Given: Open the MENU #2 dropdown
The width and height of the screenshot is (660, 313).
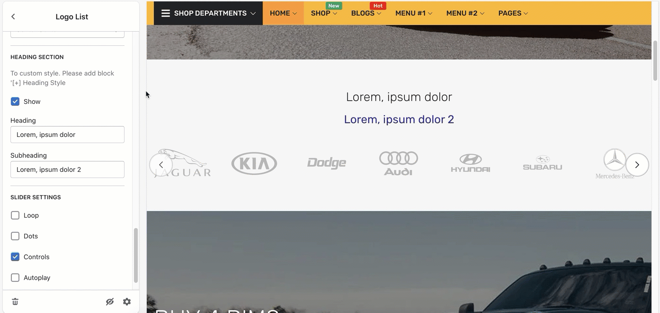Looking at the screenshot, I should [465, 13].
